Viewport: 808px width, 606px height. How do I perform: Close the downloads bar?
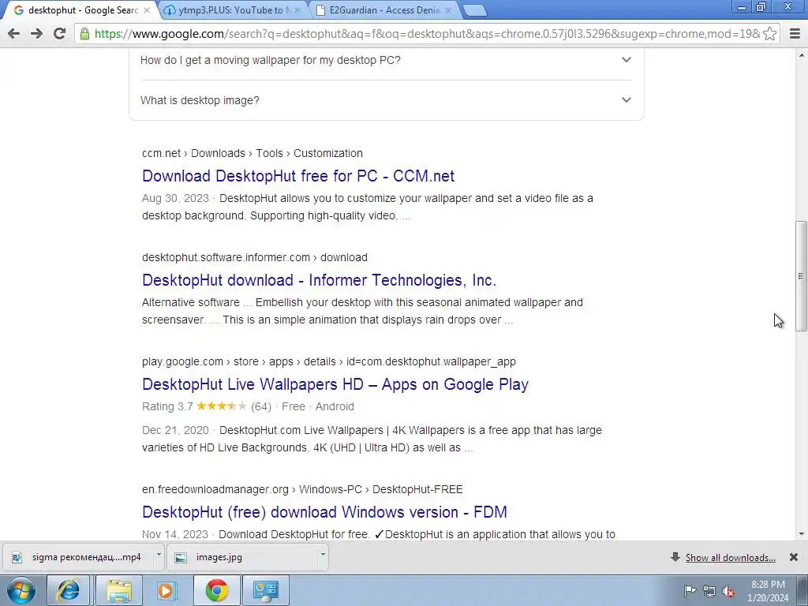click(794, 557)
